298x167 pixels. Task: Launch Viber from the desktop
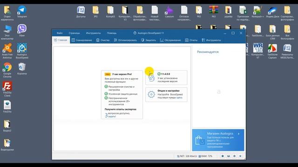coord(22,30)
